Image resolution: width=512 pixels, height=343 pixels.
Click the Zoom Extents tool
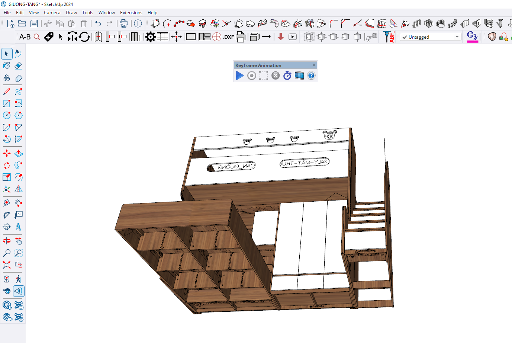click(7, 265)
